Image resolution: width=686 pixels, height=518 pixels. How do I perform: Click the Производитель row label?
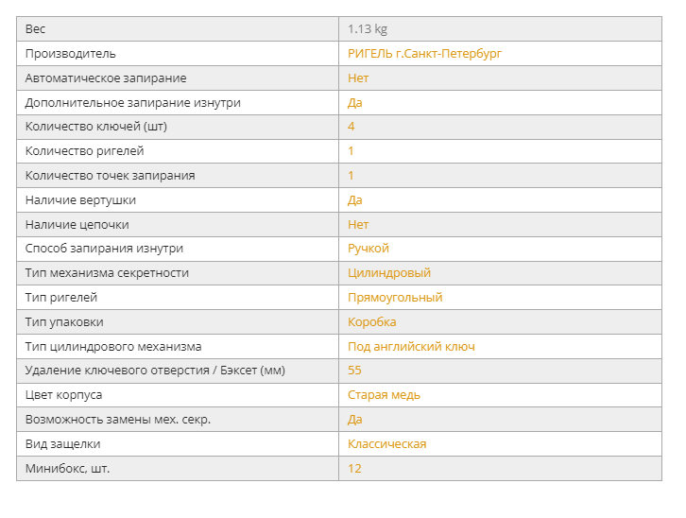pos(71,54)
